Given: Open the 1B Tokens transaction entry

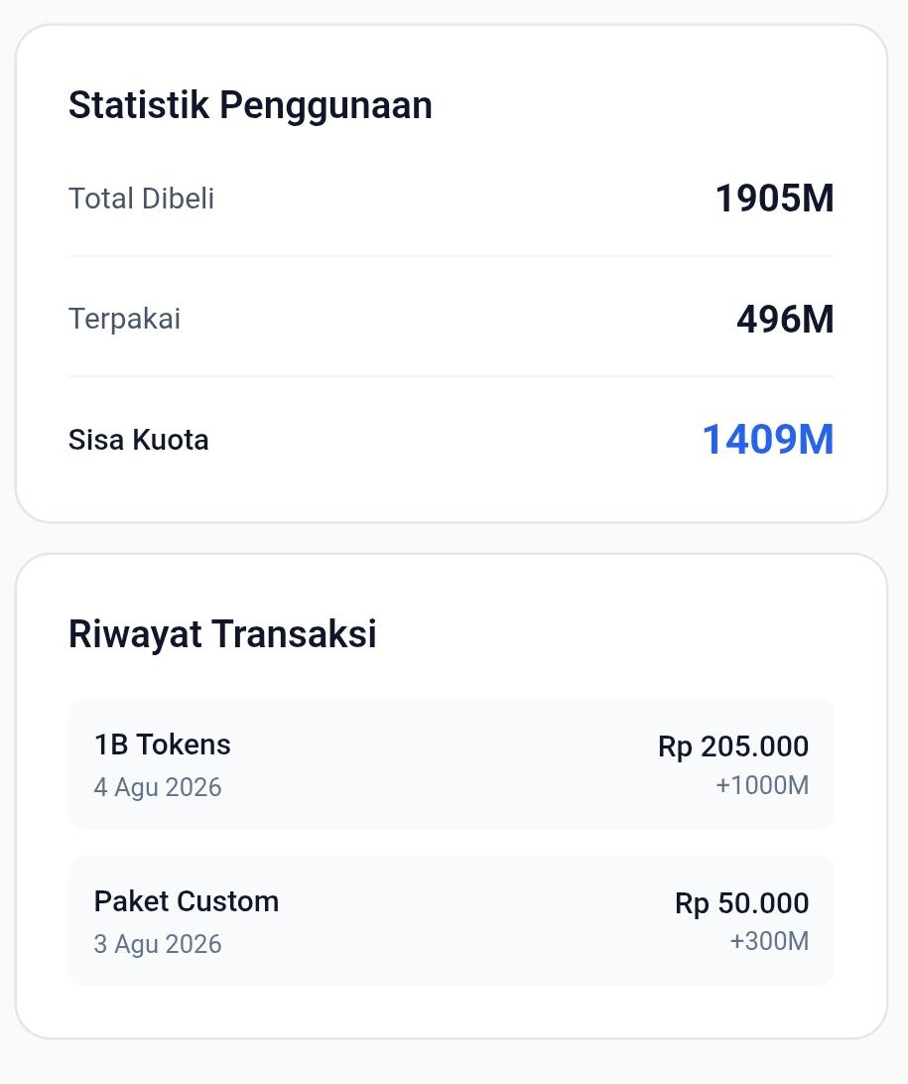Looking at the screenshot, I should coord(452,764).
